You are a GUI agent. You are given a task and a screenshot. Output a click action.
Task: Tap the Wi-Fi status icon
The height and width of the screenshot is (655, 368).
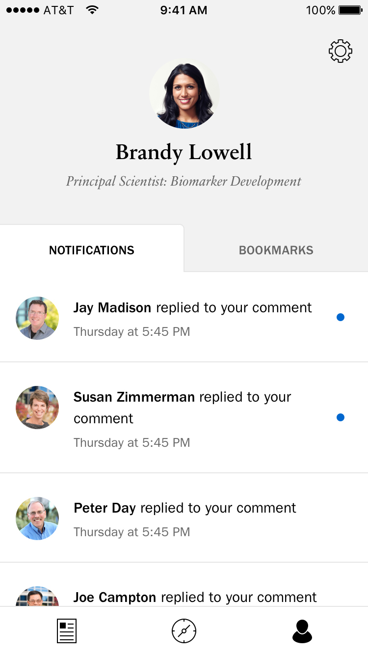coord(91,10)
